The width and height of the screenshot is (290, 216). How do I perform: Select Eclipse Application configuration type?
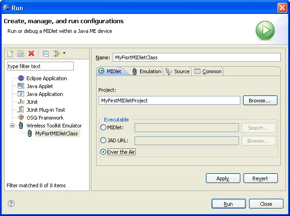(x=46, y=78)
